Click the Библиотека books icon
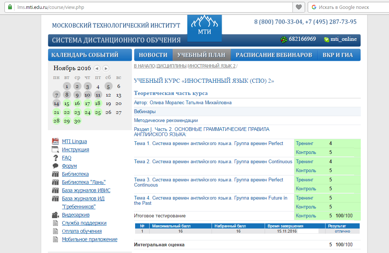 pyautogui.click(x=55, y=174)
